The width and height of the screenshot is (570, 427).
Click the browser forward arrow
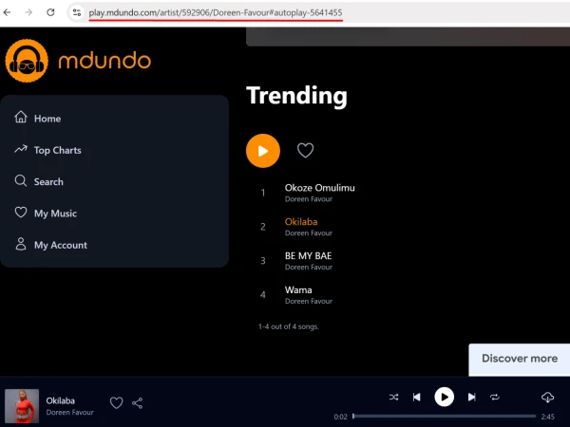[28, 12]
